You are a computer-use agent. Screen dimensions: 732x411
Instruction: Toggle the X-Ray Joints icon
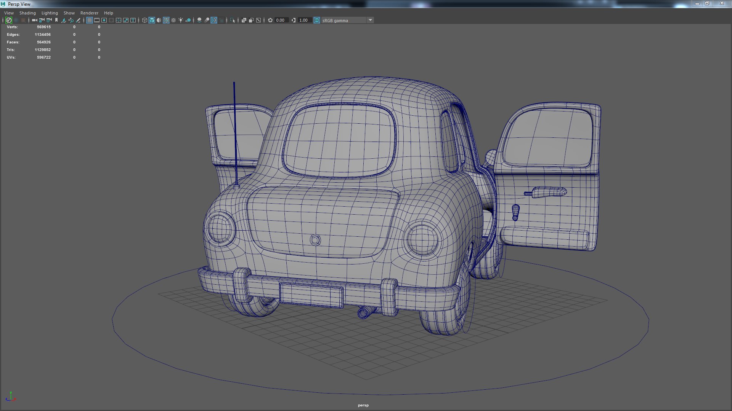[x=258, y=20]
